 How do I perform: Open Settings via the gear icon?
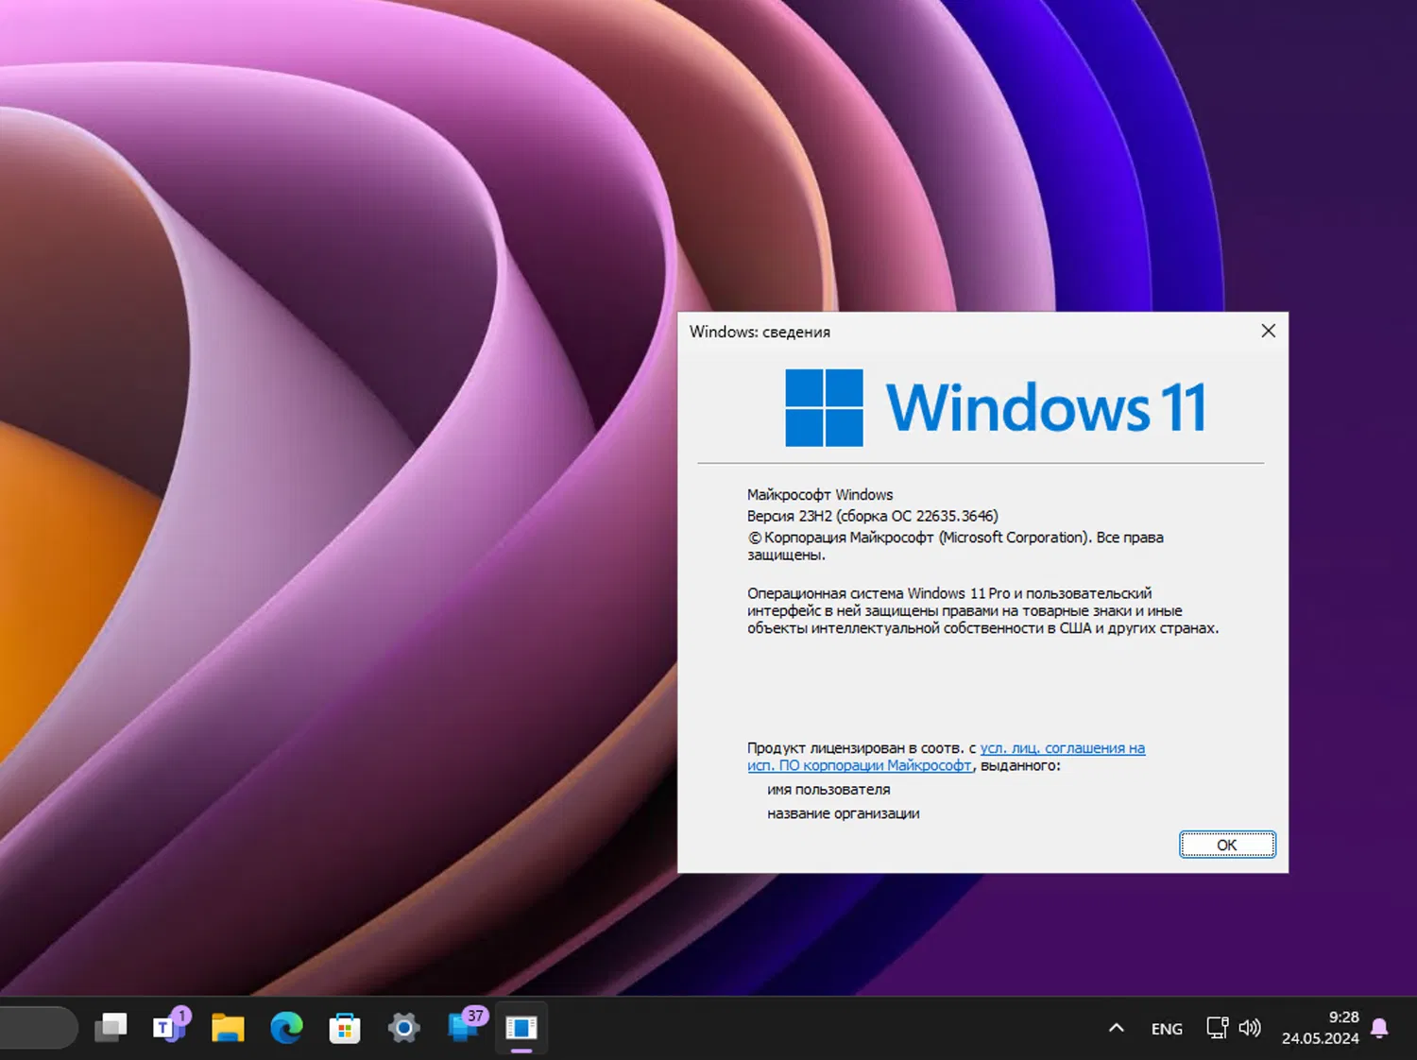click(403, 1027)
